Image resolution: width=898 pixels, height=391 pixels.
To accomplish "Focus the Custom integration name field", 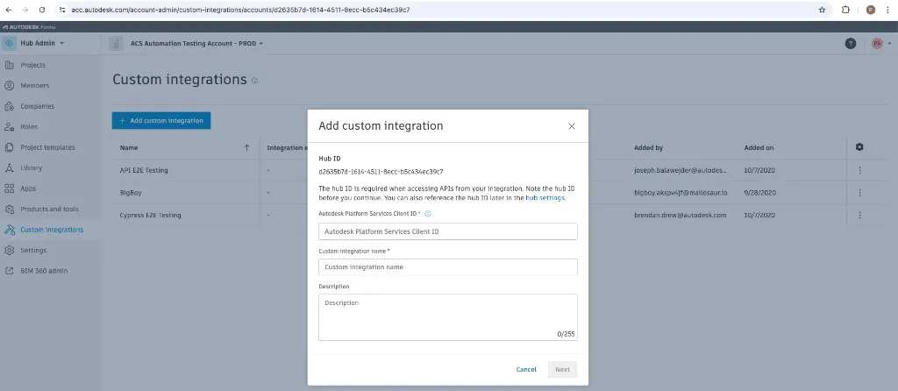I will pos(448,267).
